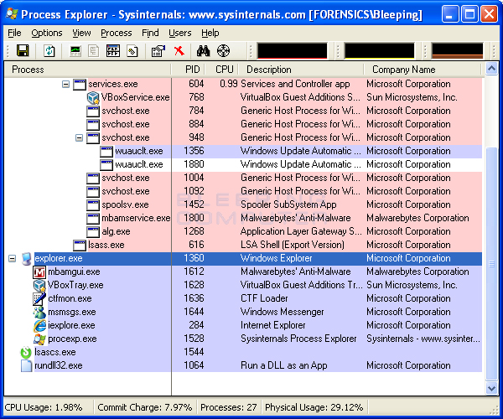Collapse the svchost.exe 948 tree node
503x419 pixels.
coord(80,137)
